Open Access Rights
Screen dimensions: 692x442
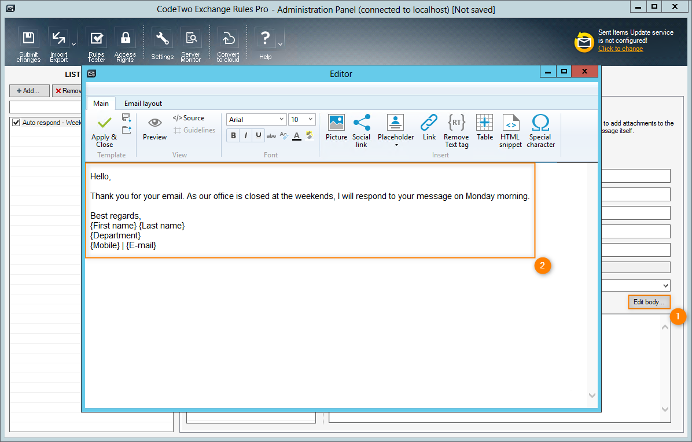[126, 45]
